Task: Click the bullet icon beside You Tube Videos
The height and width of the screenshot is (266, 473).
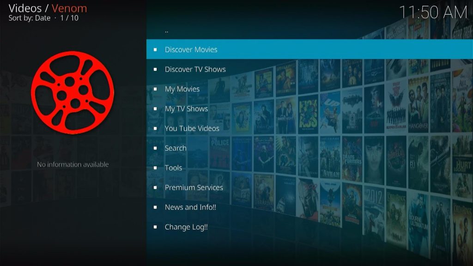Action: pos(155,128)
